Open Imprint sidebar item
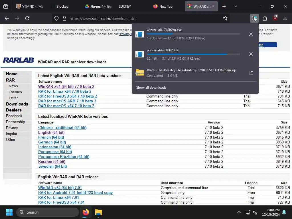Viewport: 292px width, 219px height. pos(11,134)
